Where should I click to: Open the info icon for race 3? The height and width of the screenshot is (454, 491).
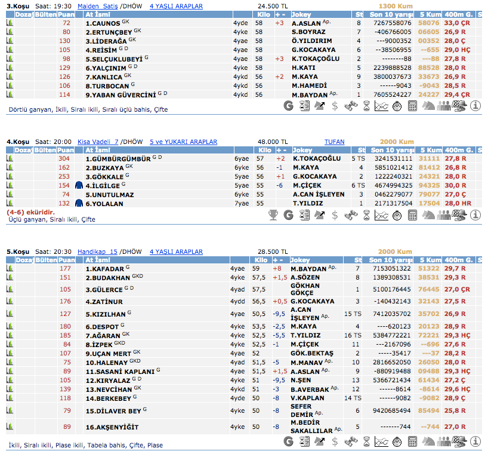tap(475, 106)
